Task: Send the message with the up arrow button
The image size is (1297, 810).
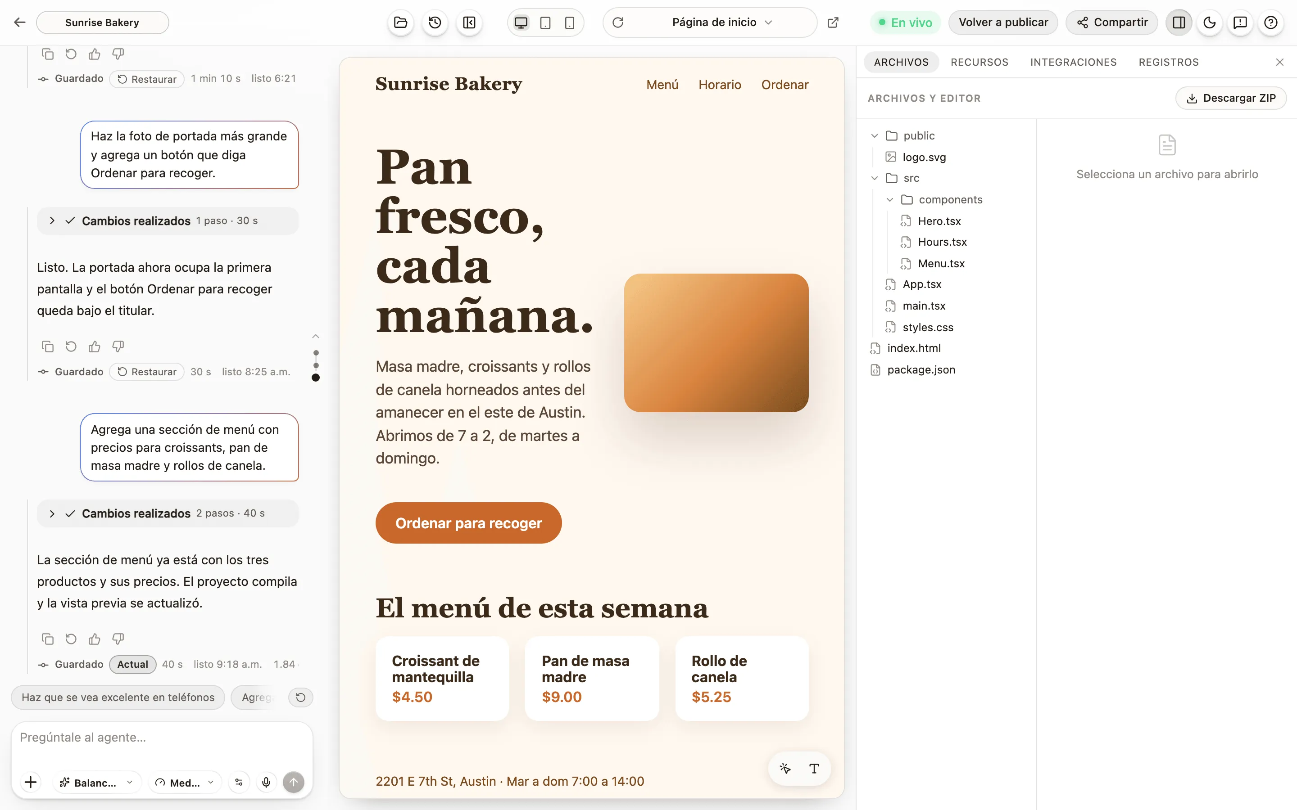Action: [294, 783]
